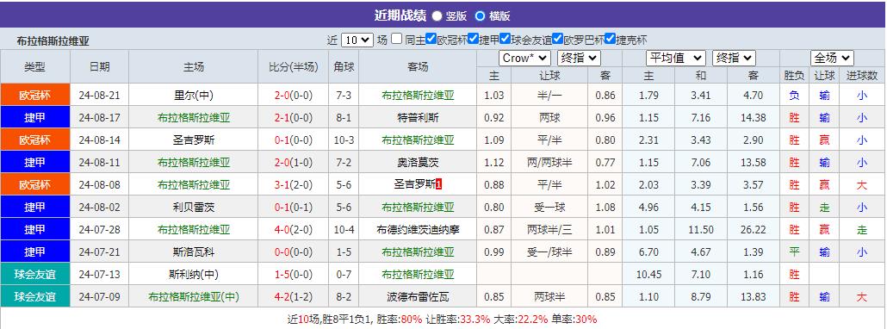Open 奥洛莫茨 team link

tap(418, 163)
